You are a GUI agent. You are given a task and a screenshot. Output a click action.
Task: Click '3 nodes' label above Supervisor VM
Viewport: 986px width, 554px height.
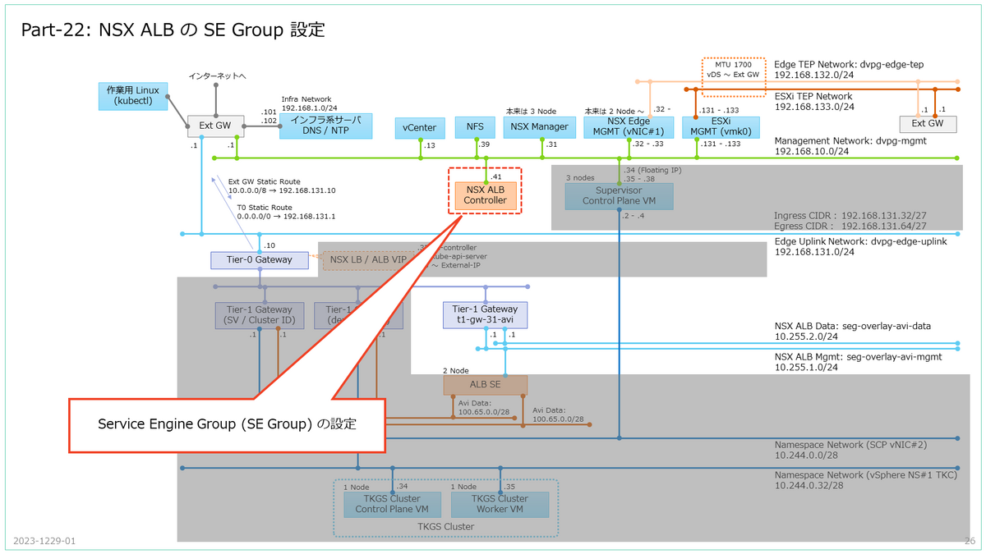580,178
